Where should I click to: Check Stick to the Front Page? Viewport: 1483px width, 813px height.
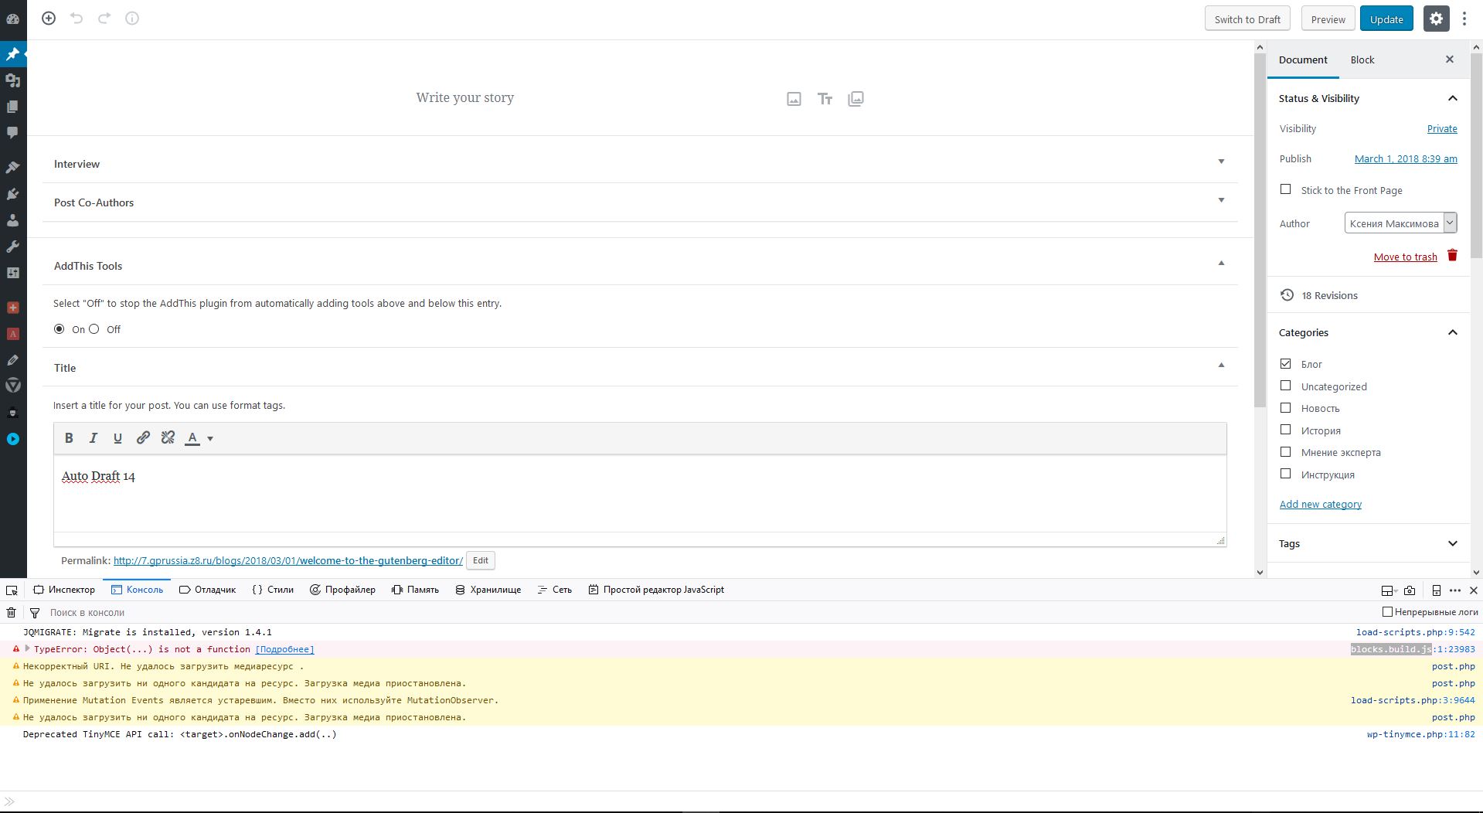(x=1285, y=189)
